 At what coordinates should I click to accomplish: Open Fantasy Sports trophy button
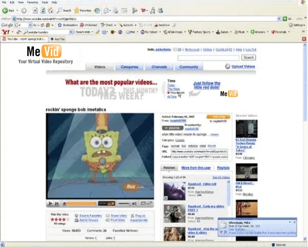(199, 32)
